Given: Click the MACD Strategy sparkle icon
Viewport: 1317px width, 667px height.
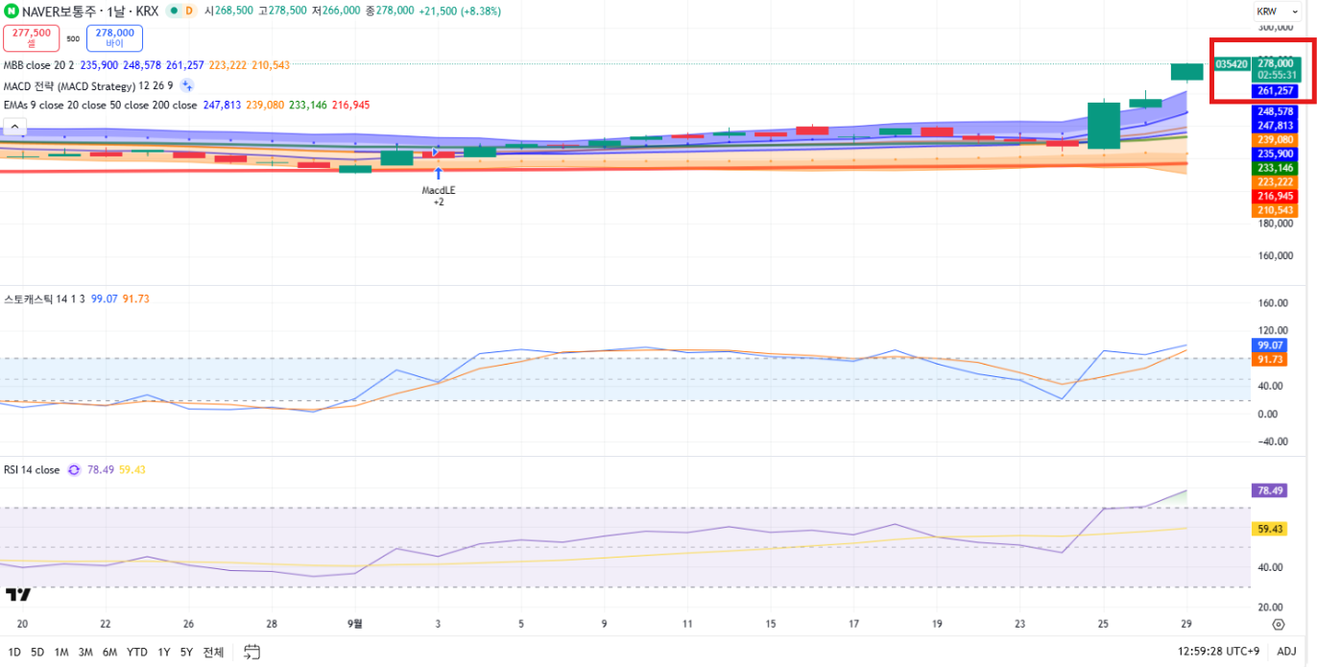Looking at the screenshot, I should click(x=187, y=85).
